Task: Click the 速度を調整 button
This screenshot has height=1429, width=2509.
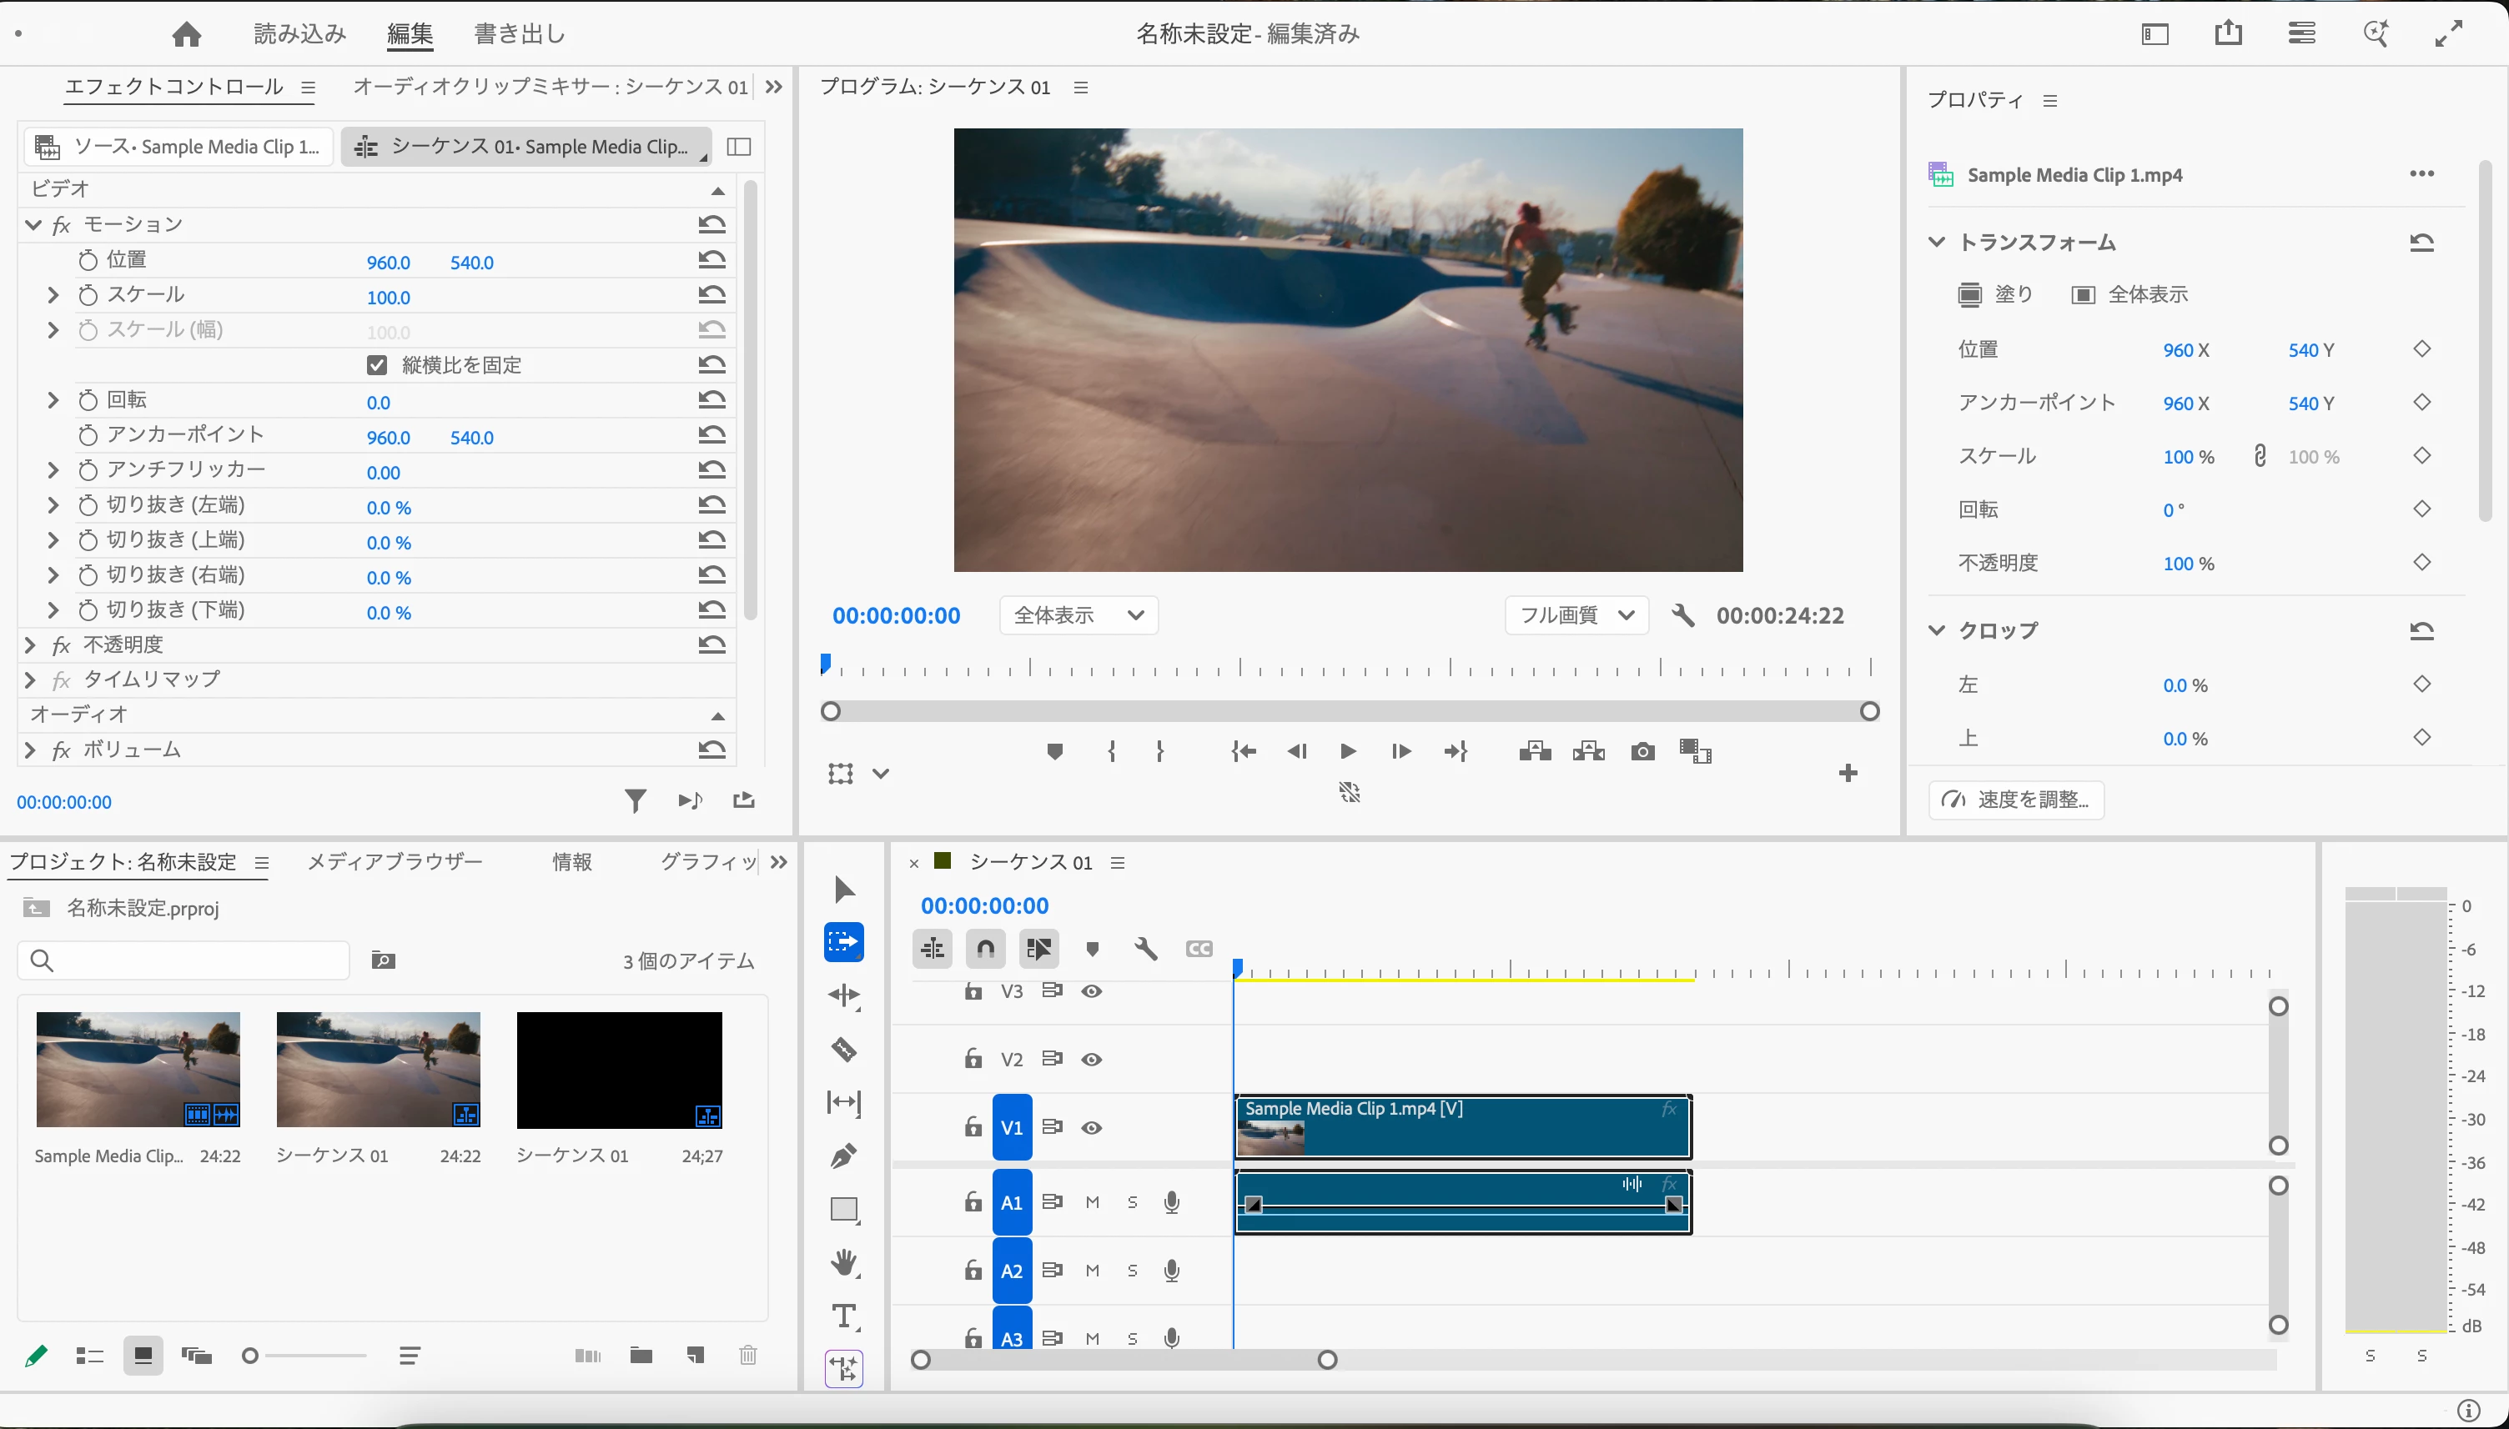Action: 2015,799
